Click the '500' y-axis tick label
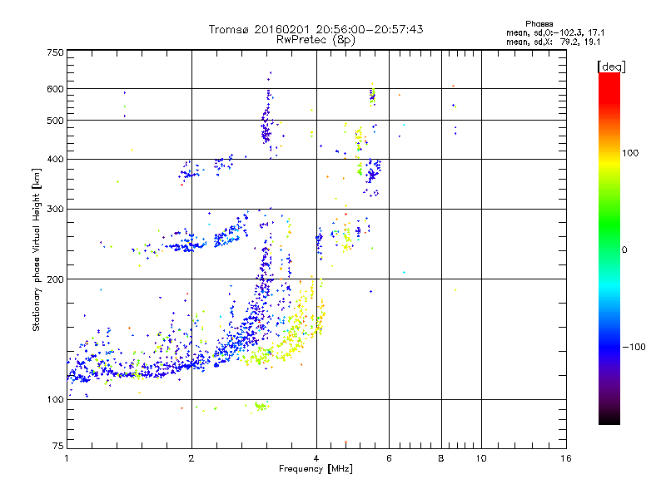 click(x=56, y=121)
